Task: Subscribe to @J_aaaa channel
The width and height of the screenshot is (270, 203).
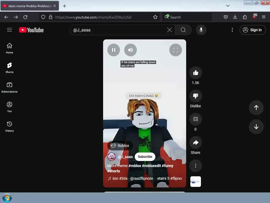Action: (x=145, y=157)
